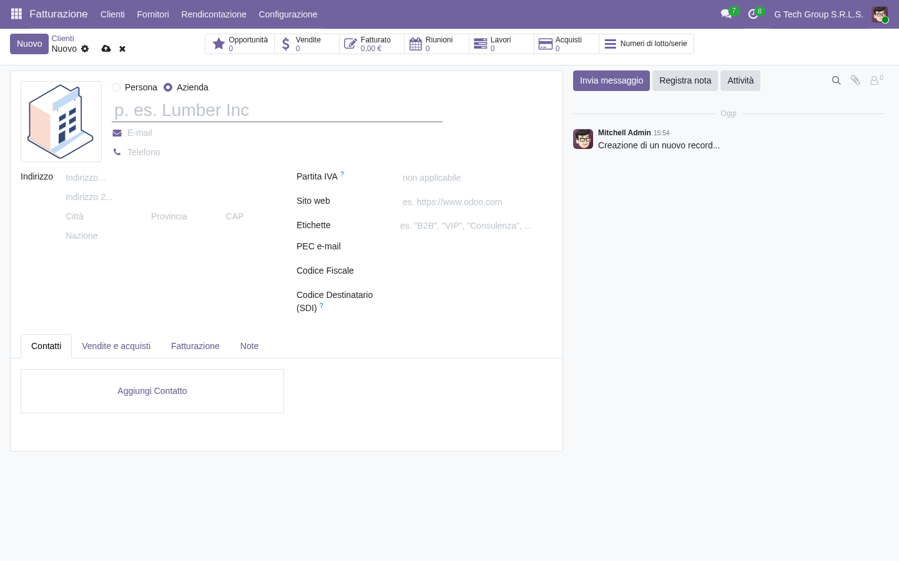The height and width of the screenshot is (561, 899).
Task: Switch to the Fatturazione tab
Action: coord(195,346)
